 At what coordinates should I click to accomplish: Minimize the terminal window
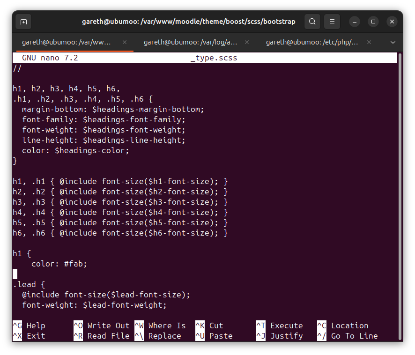tap(355, 22)
